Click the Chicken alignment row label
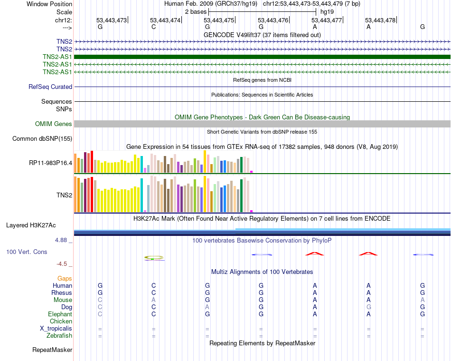The width and height of the screenshot is (451, 361). 61,321
